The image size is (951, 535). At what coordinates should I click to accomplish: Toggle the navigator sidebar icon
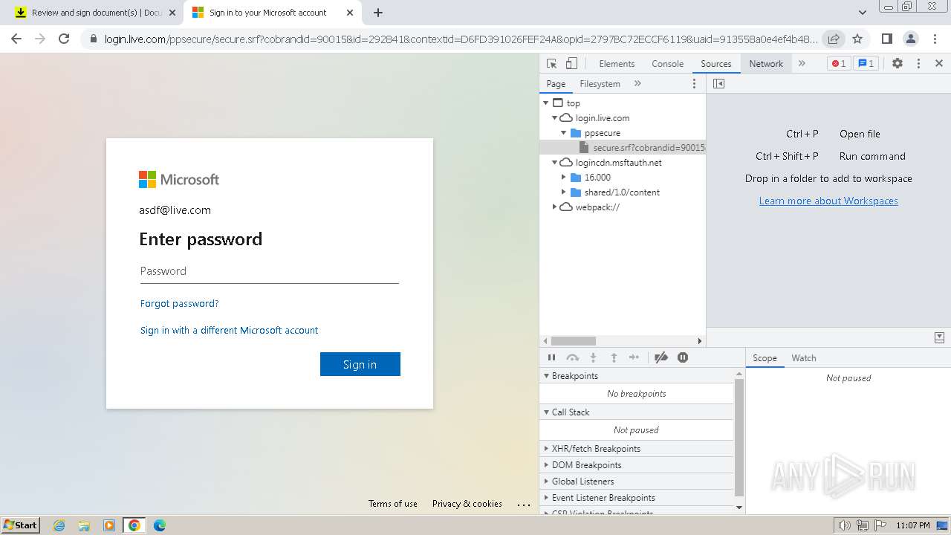point(718,84)
